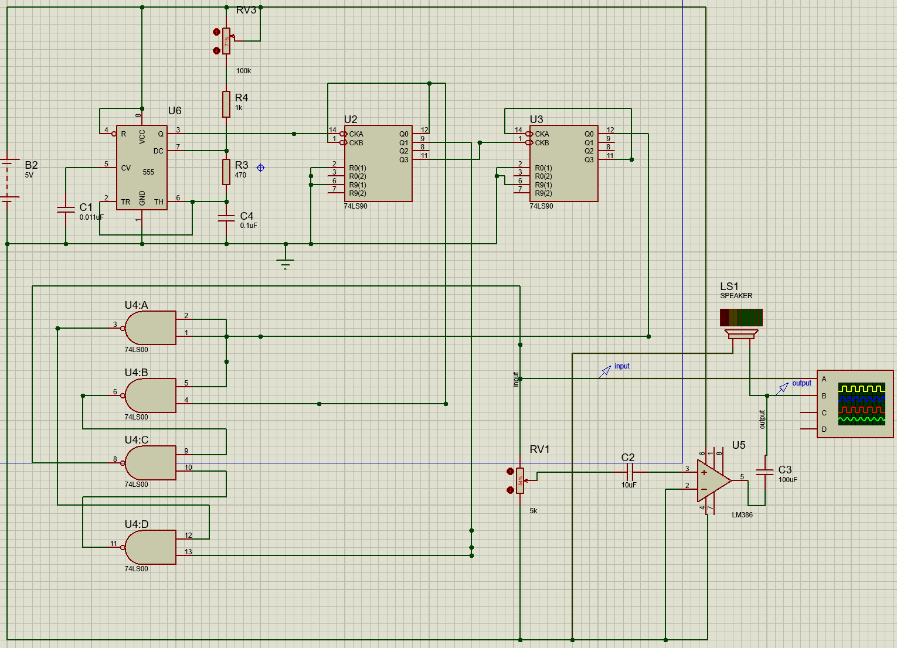Select the RV1 potentiometer body showing 54%
Viewport: 897px width, 648px height.
520,480
